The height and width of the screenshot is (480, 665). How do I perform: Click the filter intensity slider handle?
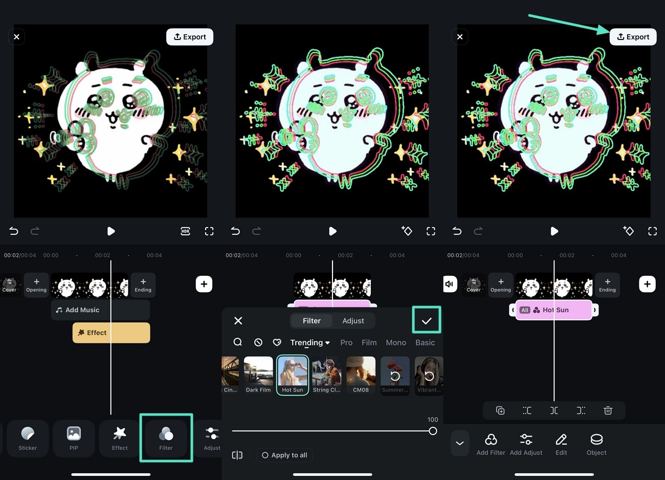[x=433, y=431]
